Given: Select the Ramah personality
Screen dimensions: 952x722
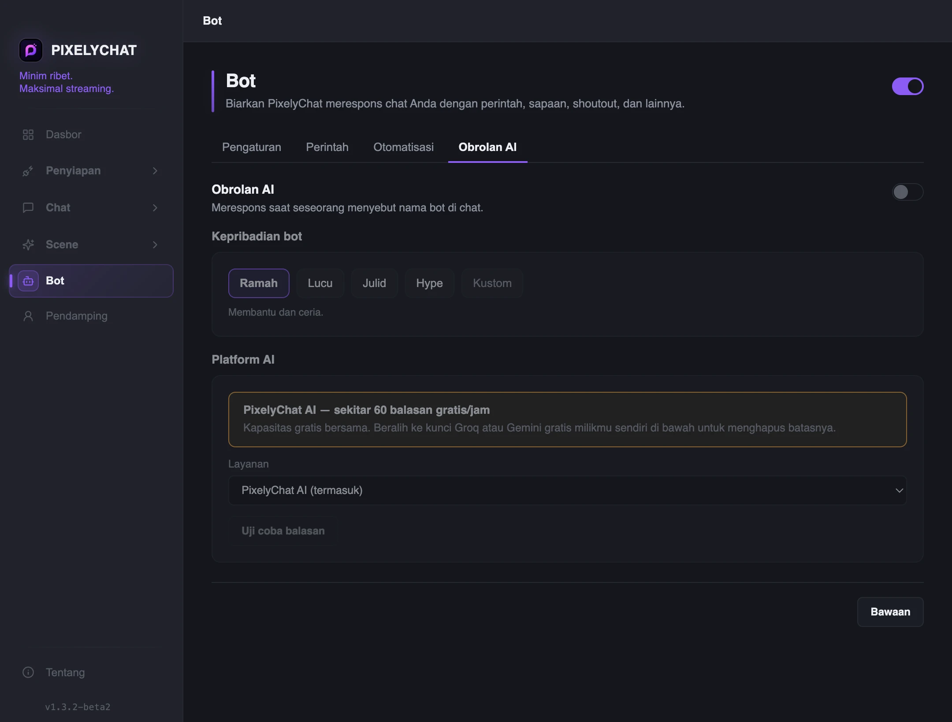Looking at the screenshot, I should tap(259, 283).
